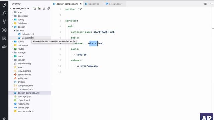Open the editor More Actions menu
Image resolution: width=214 pixels, height=120 pixels.
click(211, 4)
